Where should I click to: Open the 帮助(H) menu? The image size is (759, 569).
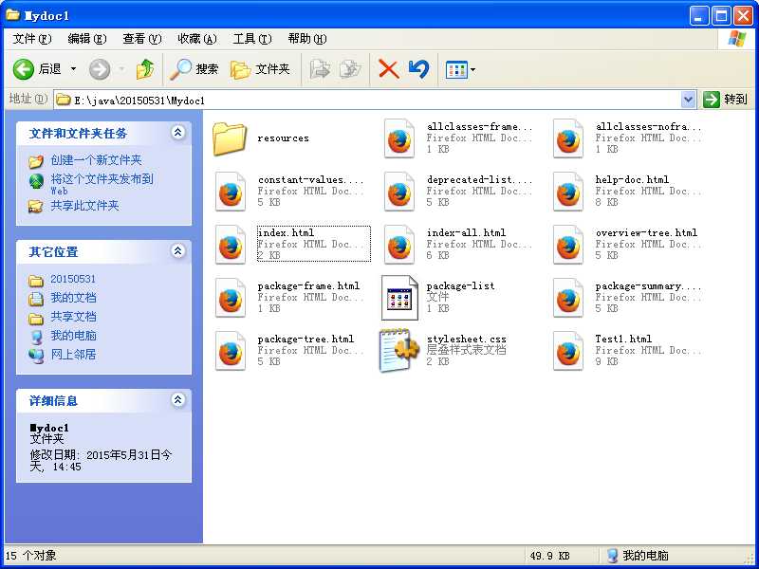coord(307,38)
